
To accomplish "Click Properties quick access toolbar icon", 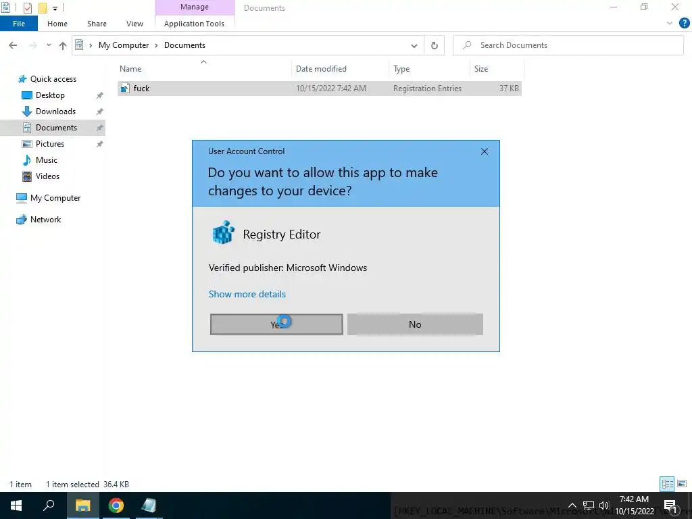I will coord(27,7).
